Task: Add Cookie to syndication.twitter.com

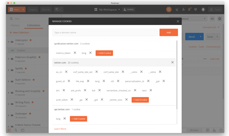Action: point(104,53)
